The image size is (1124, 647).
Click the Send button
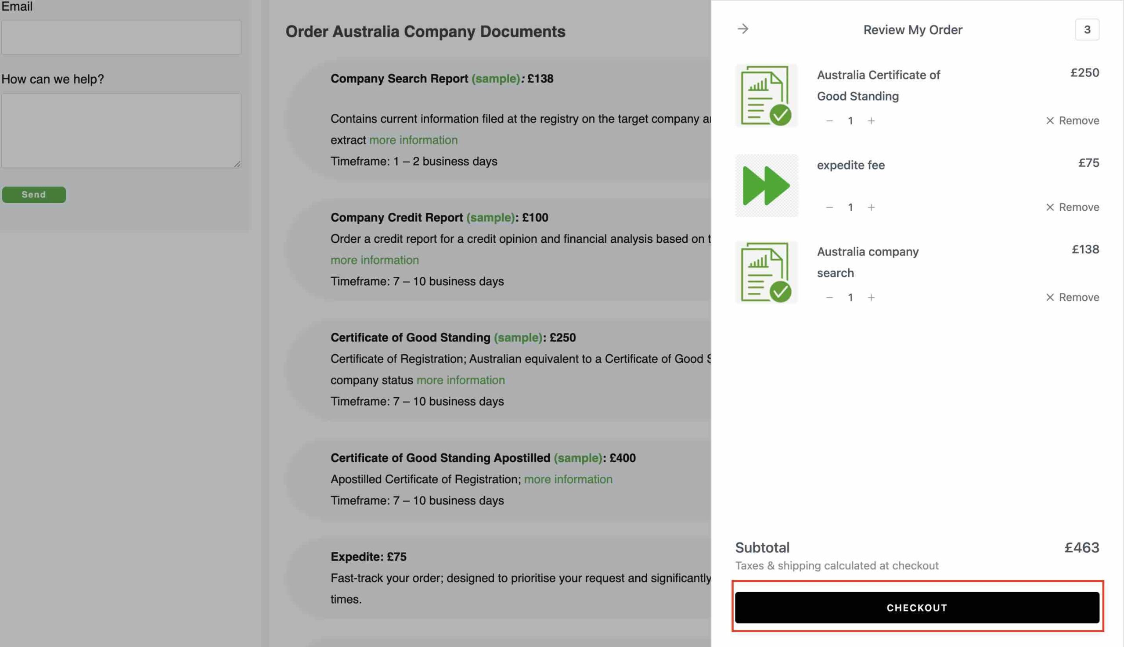tap(34, 194)
